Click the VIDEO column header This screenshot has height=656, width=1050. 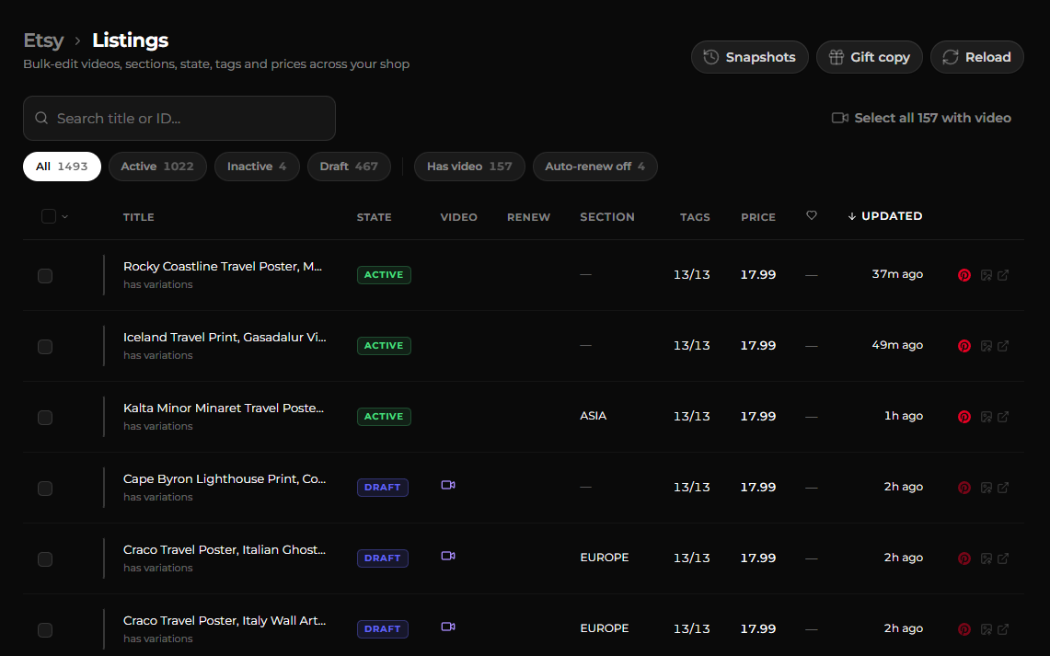(458, 217)
